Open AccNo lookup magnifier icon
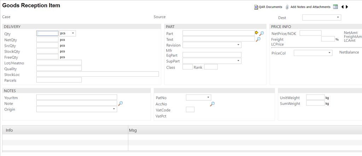 click(212, 104)
